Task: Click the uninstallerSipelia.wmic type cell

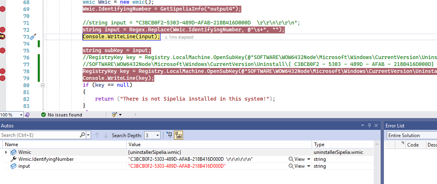Action: tap(339, 152)
